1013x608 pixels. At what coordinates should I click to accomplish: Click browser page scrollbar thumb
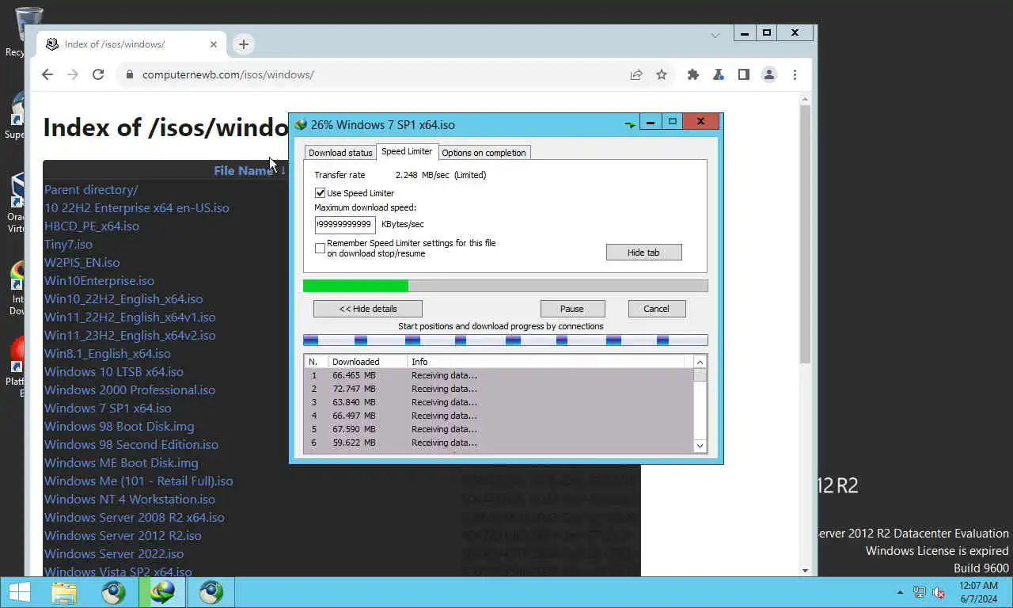point(806,234)
